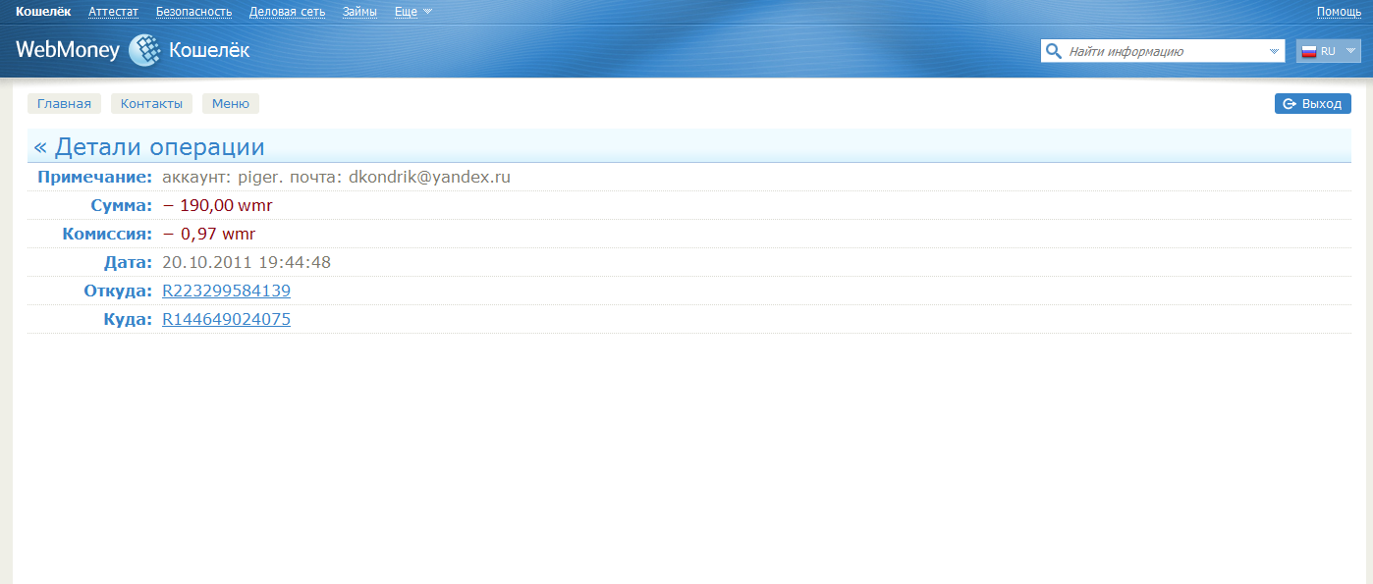Click the WebMoney brand name text

coord(68,50)
